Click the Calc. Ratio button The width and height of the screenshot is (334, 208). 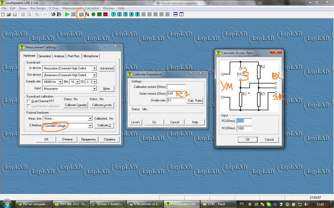point(195,101)
